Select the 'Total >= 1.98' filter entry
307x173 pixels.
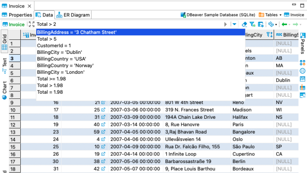pos(141,79)
